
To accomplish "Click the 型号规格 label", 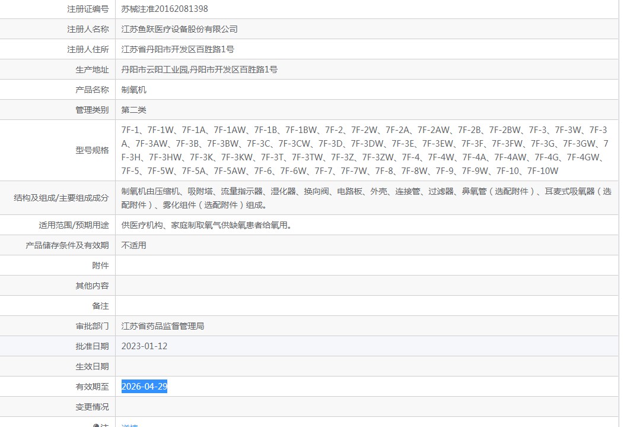I will click(92, 150).
